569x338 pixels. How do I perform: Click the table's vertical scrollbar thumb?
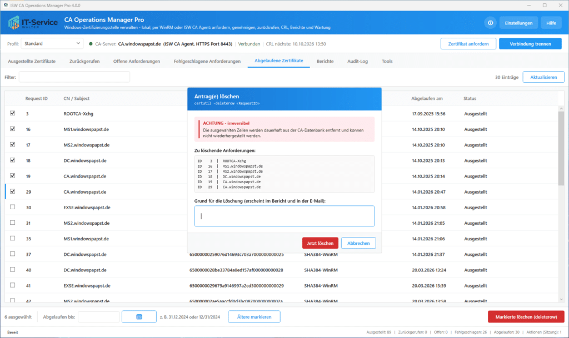(561, 149)
